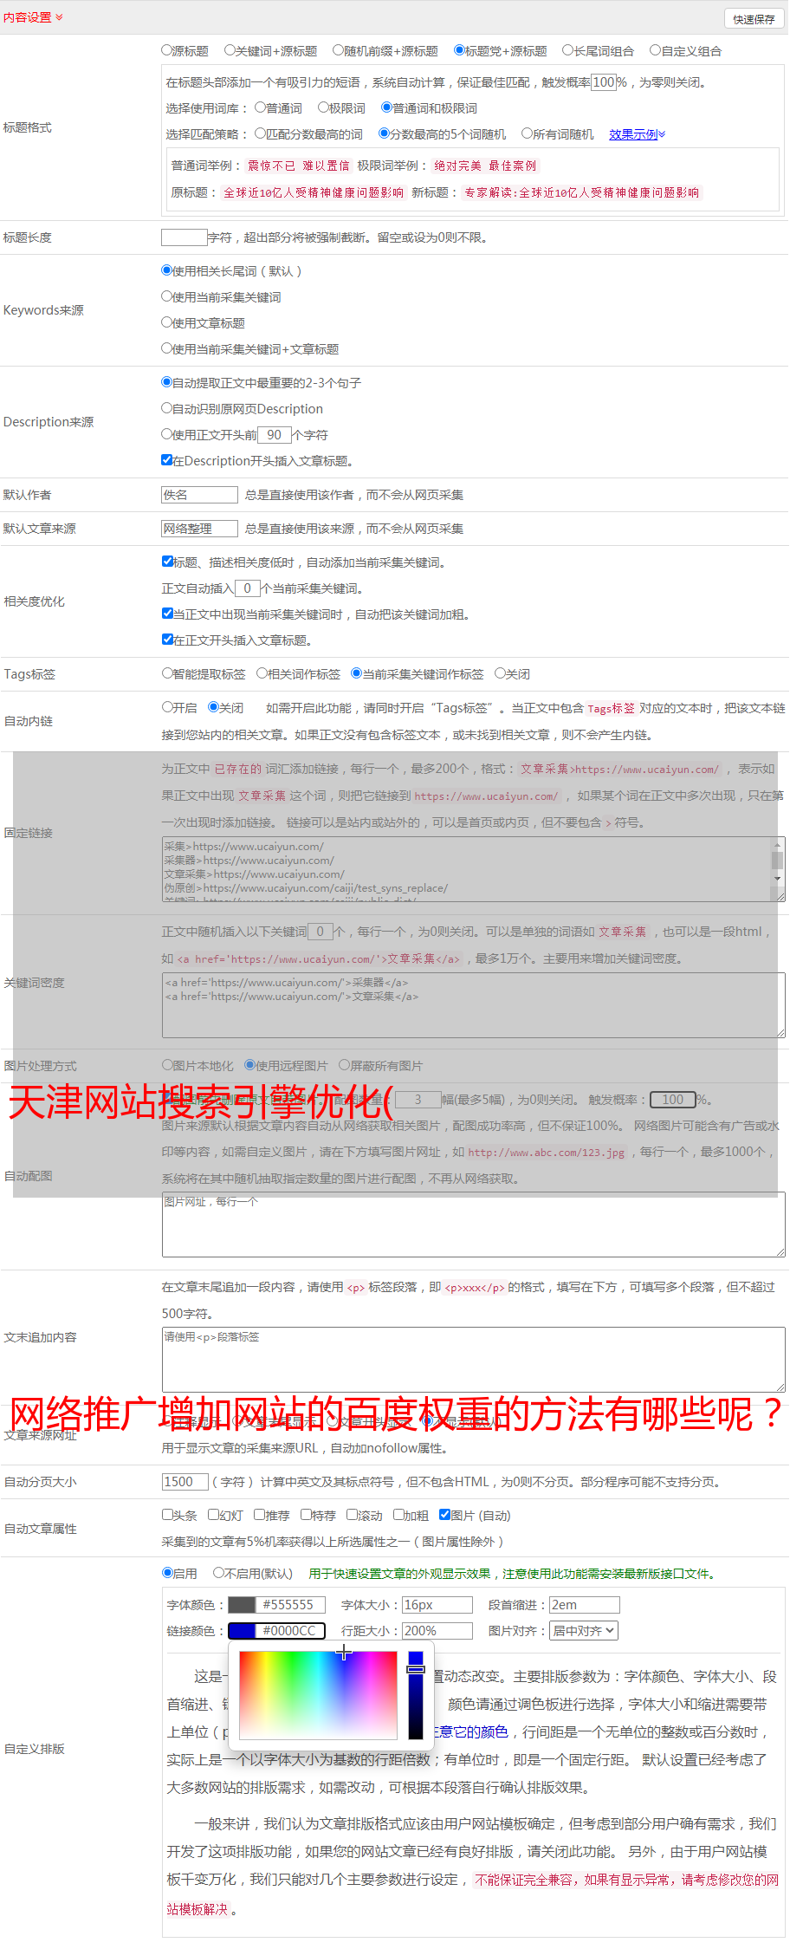Select 当前采集关键词作标签 option

coord(356,673)
